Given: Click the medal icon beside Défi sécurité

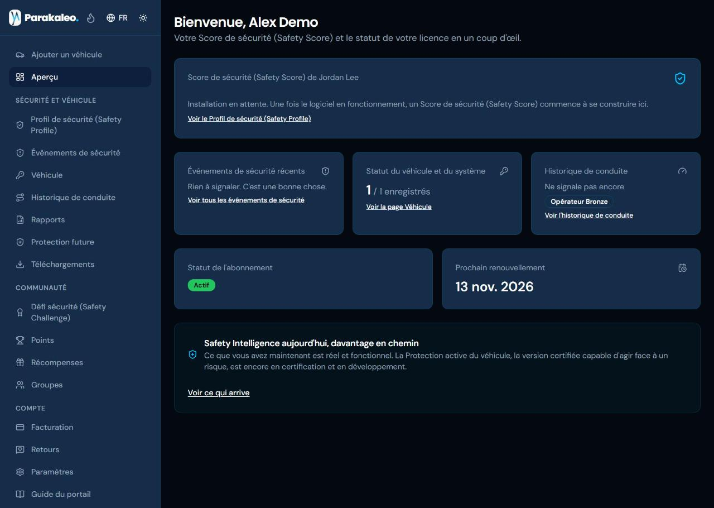Looking at the screenshot, I should (x=20, y=313).
